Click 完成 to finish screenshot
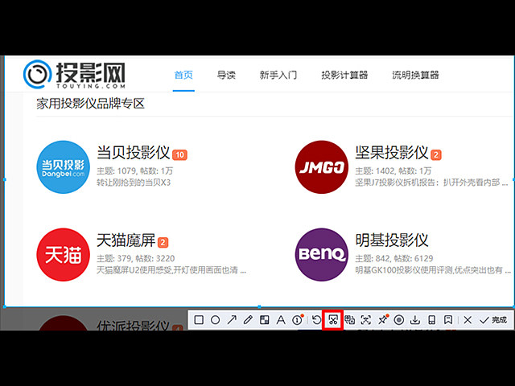This screenshot has width=515, height=386. [x=493, y=320]
